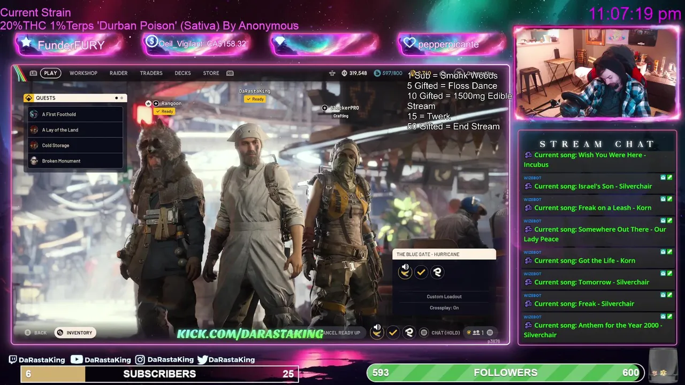Image resolution: width=685 pixels, height=385 pixels.
Task: Select the second Quests page dot
Action: click(121, 98)
